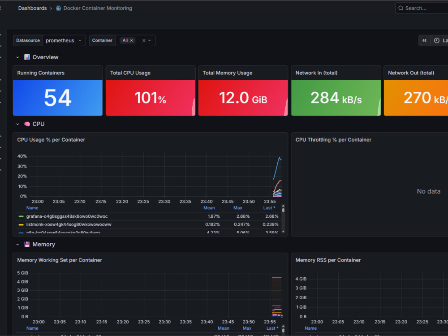
Task: Click the 101% CPU usage stat
Action: point(150,98)
